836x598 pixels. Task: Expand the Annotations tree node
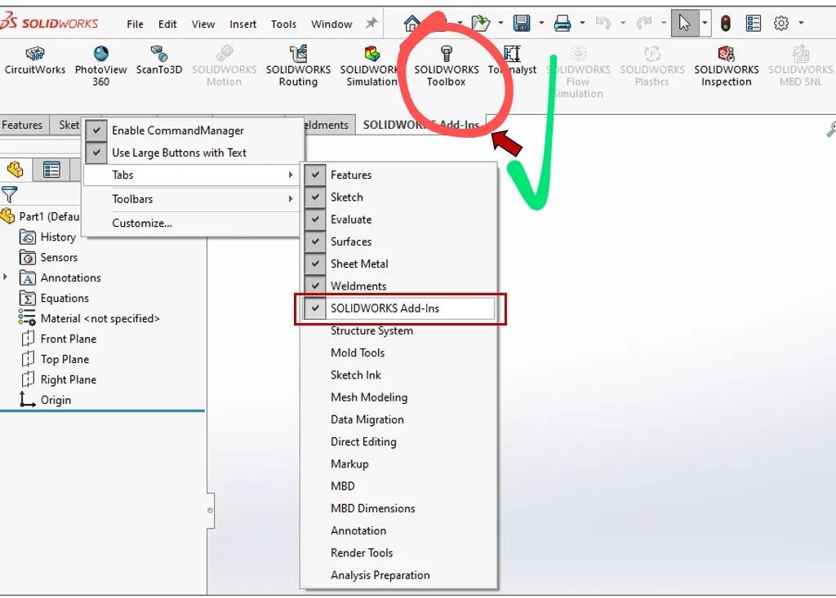6,277
